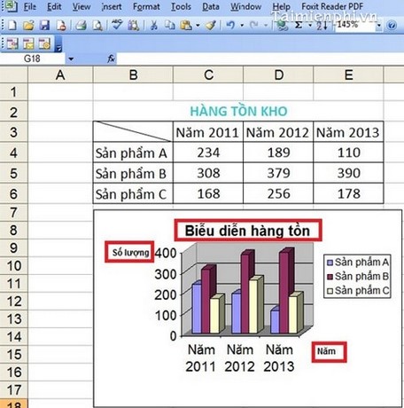This screenshot has height=408, width=404.
Task: Open the 145% zoom dropdown
Action: pyautogui.click(x=379, y=26)
